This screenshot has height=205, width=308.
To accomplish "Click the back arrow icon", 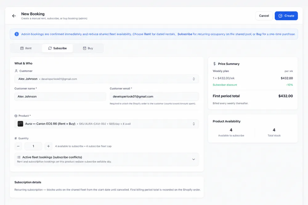I will [x=14, y=16].
